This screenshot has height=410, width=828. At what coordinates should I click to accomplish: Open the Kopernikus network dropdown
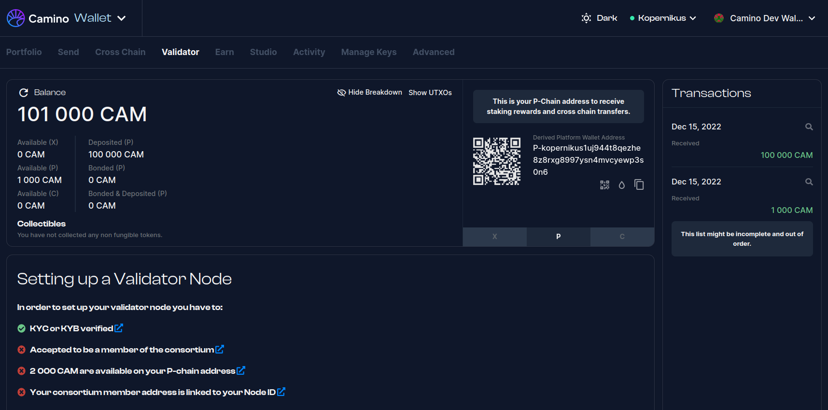tap(663, 18)
